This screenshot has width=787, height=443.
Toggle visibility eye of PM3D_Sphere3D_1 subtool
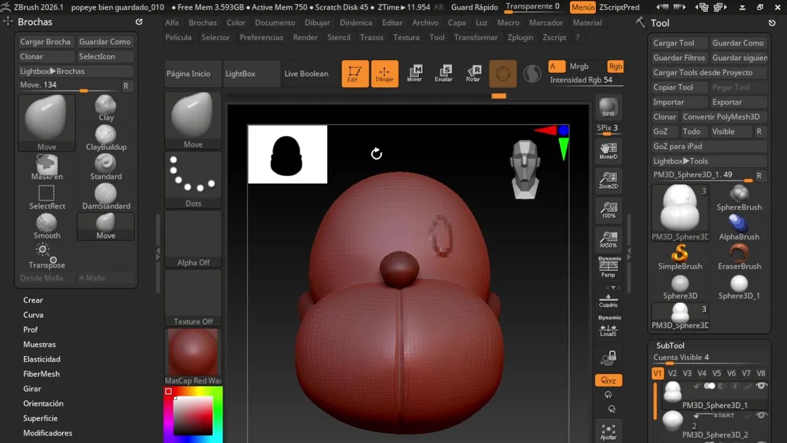[x=761, y=386]
